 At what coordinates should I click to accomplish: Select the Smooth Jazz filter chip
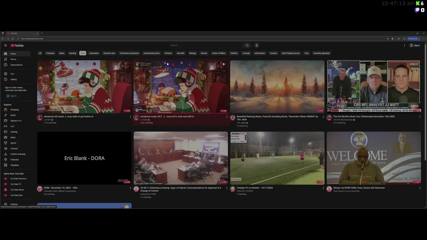tap(109, 53)
